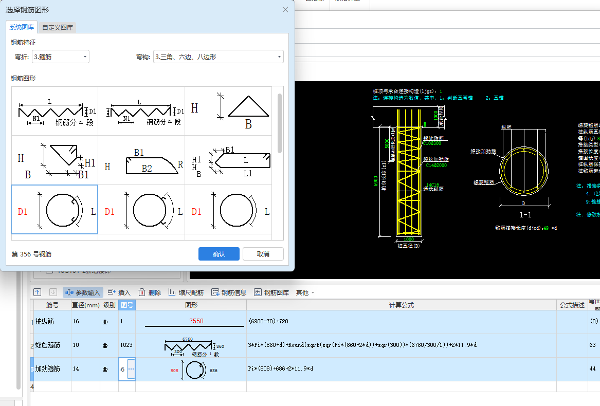This screenshot has width=600, height=406.
Task: Select the triangle rebar shape H and B
Action: click(228, 111)
